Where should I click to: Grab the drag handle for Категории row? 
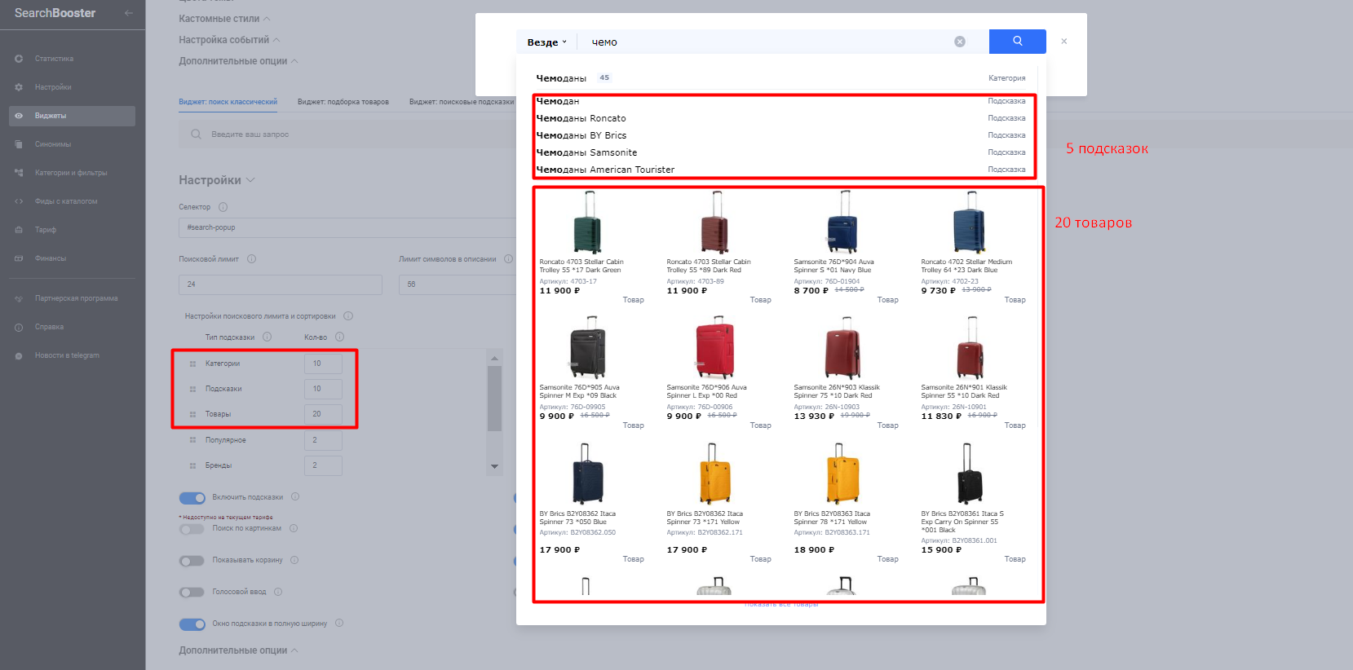pyautogui.click(x=192, y=364)
